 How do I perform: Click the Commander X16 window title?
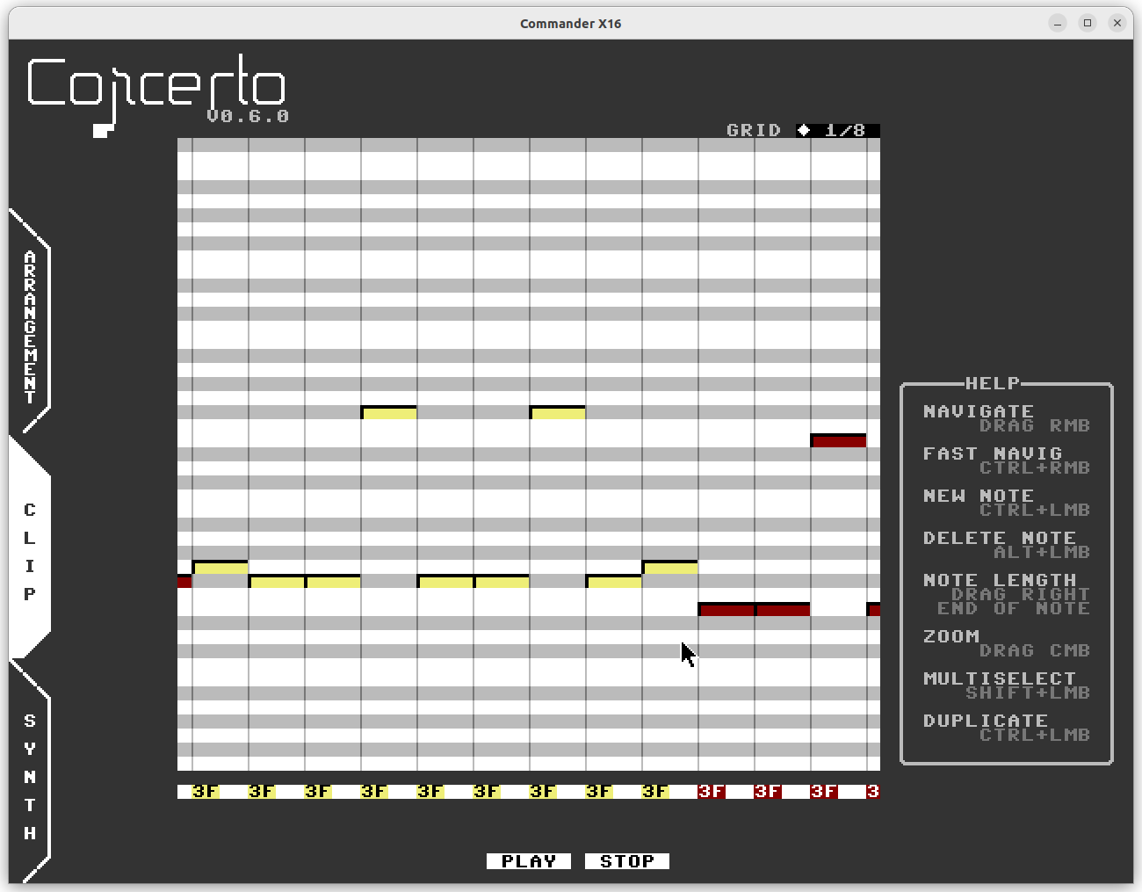click(571, 24)
